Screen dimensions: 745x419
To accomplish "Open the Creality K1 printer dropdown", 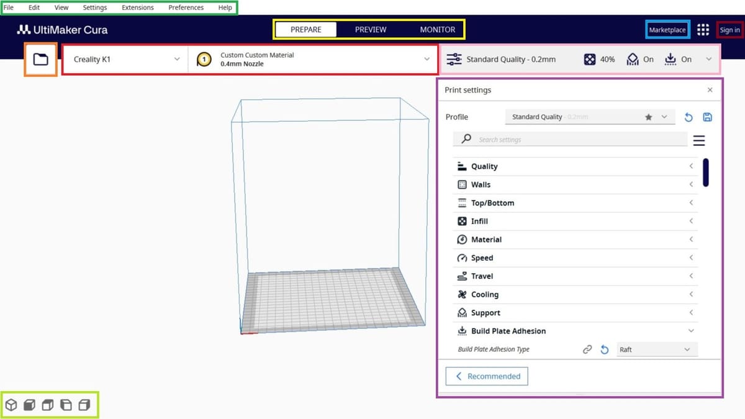I will tap(126, 60).
